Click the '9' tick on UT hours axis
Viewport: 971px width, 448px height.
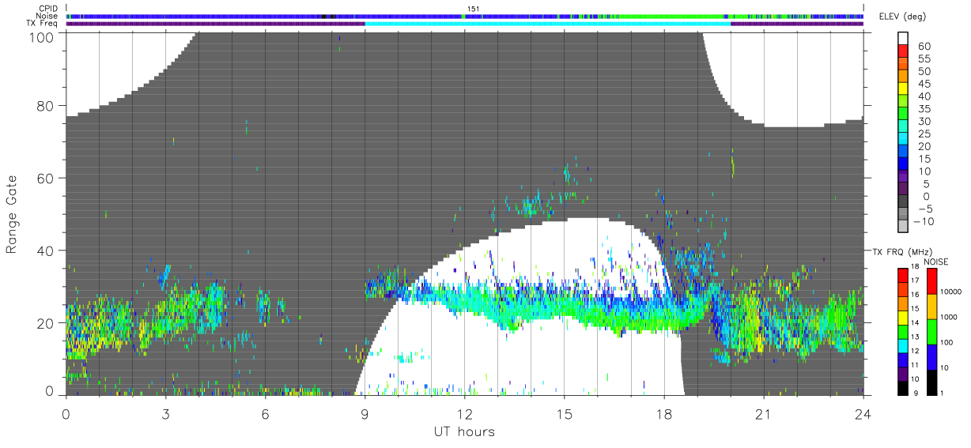(x=365, y=413)
